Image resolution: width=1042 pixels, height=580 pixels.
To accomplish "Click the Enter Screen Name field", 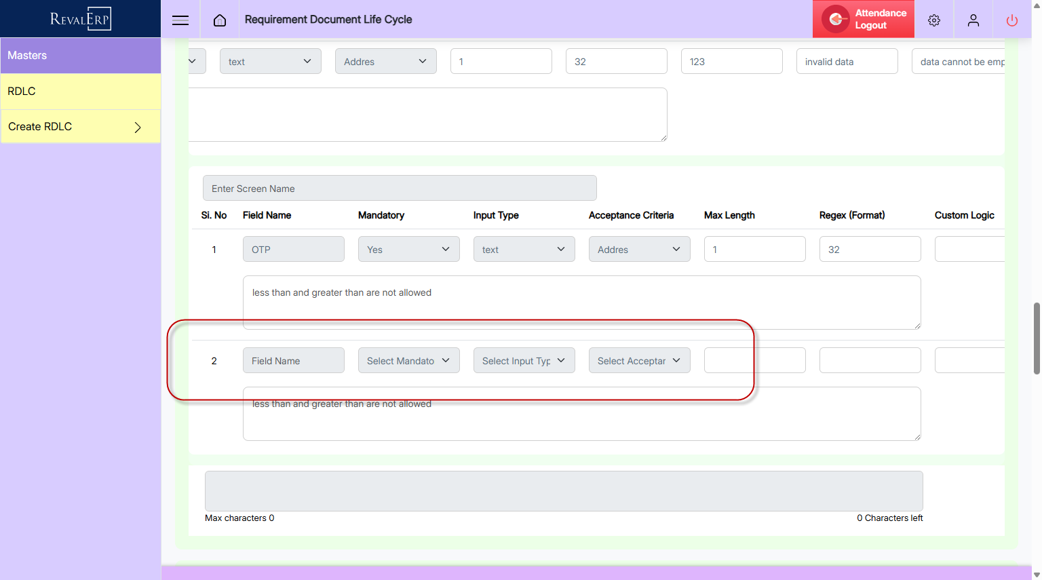I will [400, 189].
